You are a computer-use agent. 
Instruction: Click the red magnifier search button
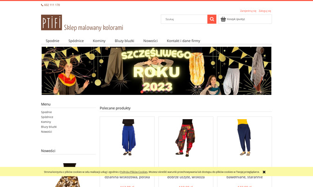(x=212, y=19)
